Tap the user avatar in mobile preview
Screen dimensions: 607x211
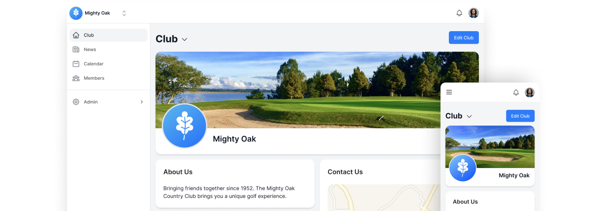click(x=529, y=92)
